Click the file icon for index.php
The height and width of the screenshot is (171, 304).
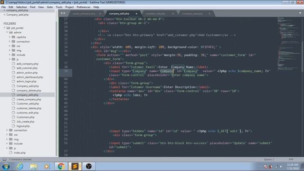(11, 152)
